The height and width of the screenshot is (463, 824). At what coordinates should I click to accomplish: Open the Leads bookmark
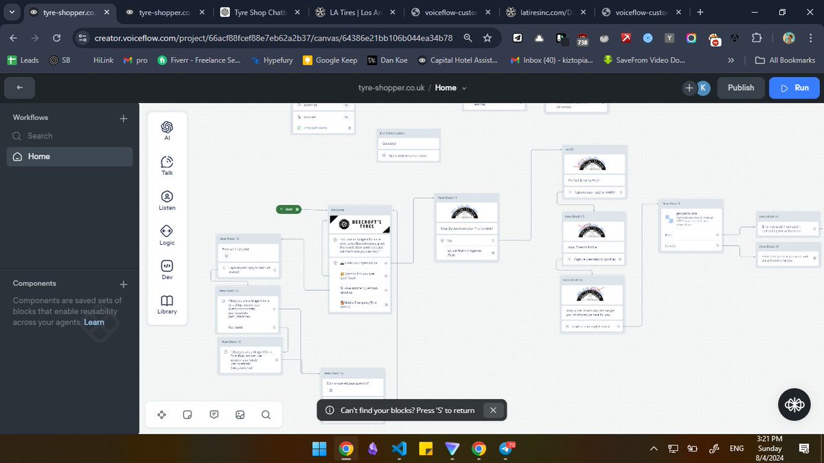click(x=23, y=60)
